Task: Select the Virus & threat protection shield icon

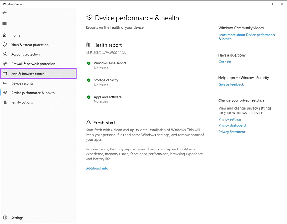Action: click(x=5, y=45)
